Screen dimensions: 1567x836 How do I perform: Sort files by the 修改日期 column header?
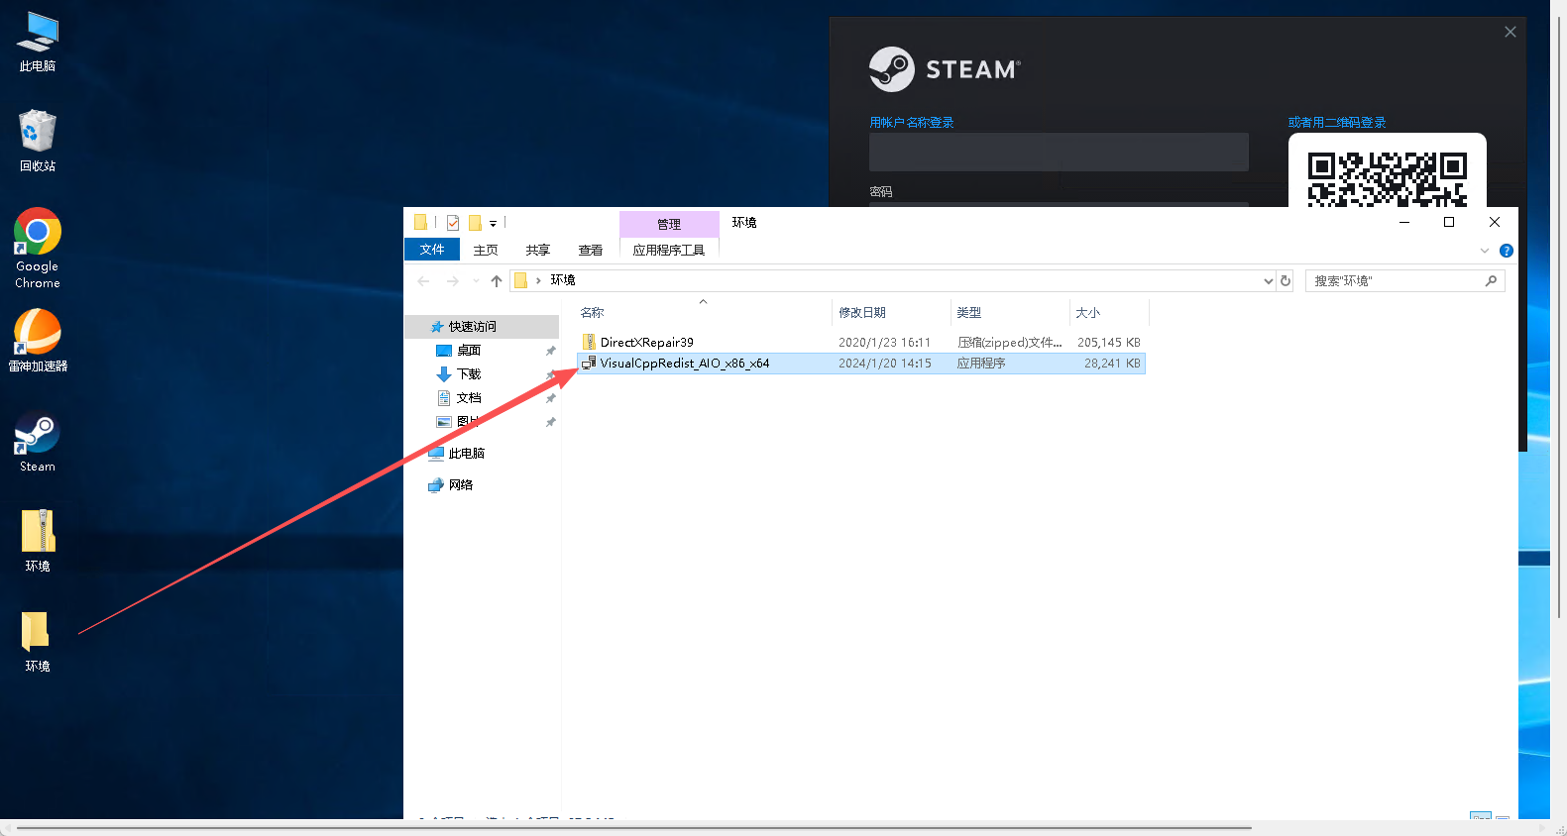pyautogui.click(x=862, y=313)
